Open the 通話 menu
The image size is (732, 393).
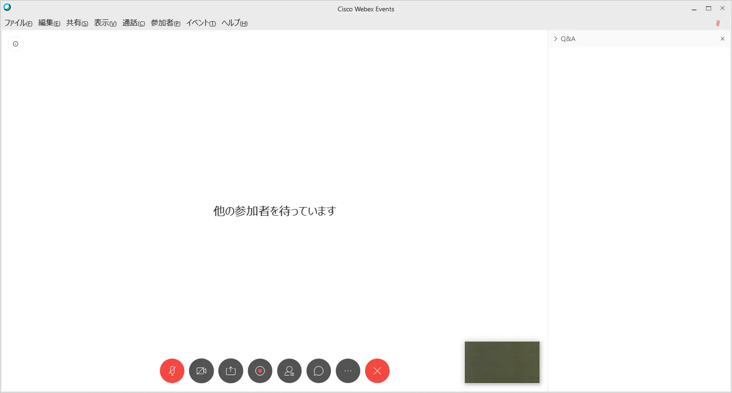[133, 23]
